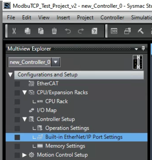Click the Configurations and Setup header
Screen dimensions: 152x160
click(79, 75)
